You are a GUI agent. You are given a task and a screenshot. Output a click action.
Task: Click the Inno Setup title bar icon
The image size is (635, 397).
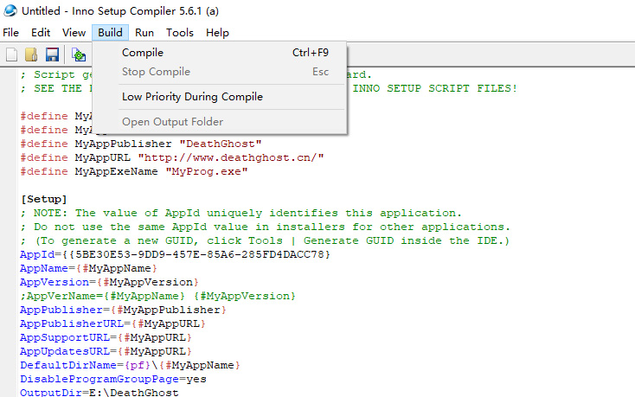click(10, 10)
